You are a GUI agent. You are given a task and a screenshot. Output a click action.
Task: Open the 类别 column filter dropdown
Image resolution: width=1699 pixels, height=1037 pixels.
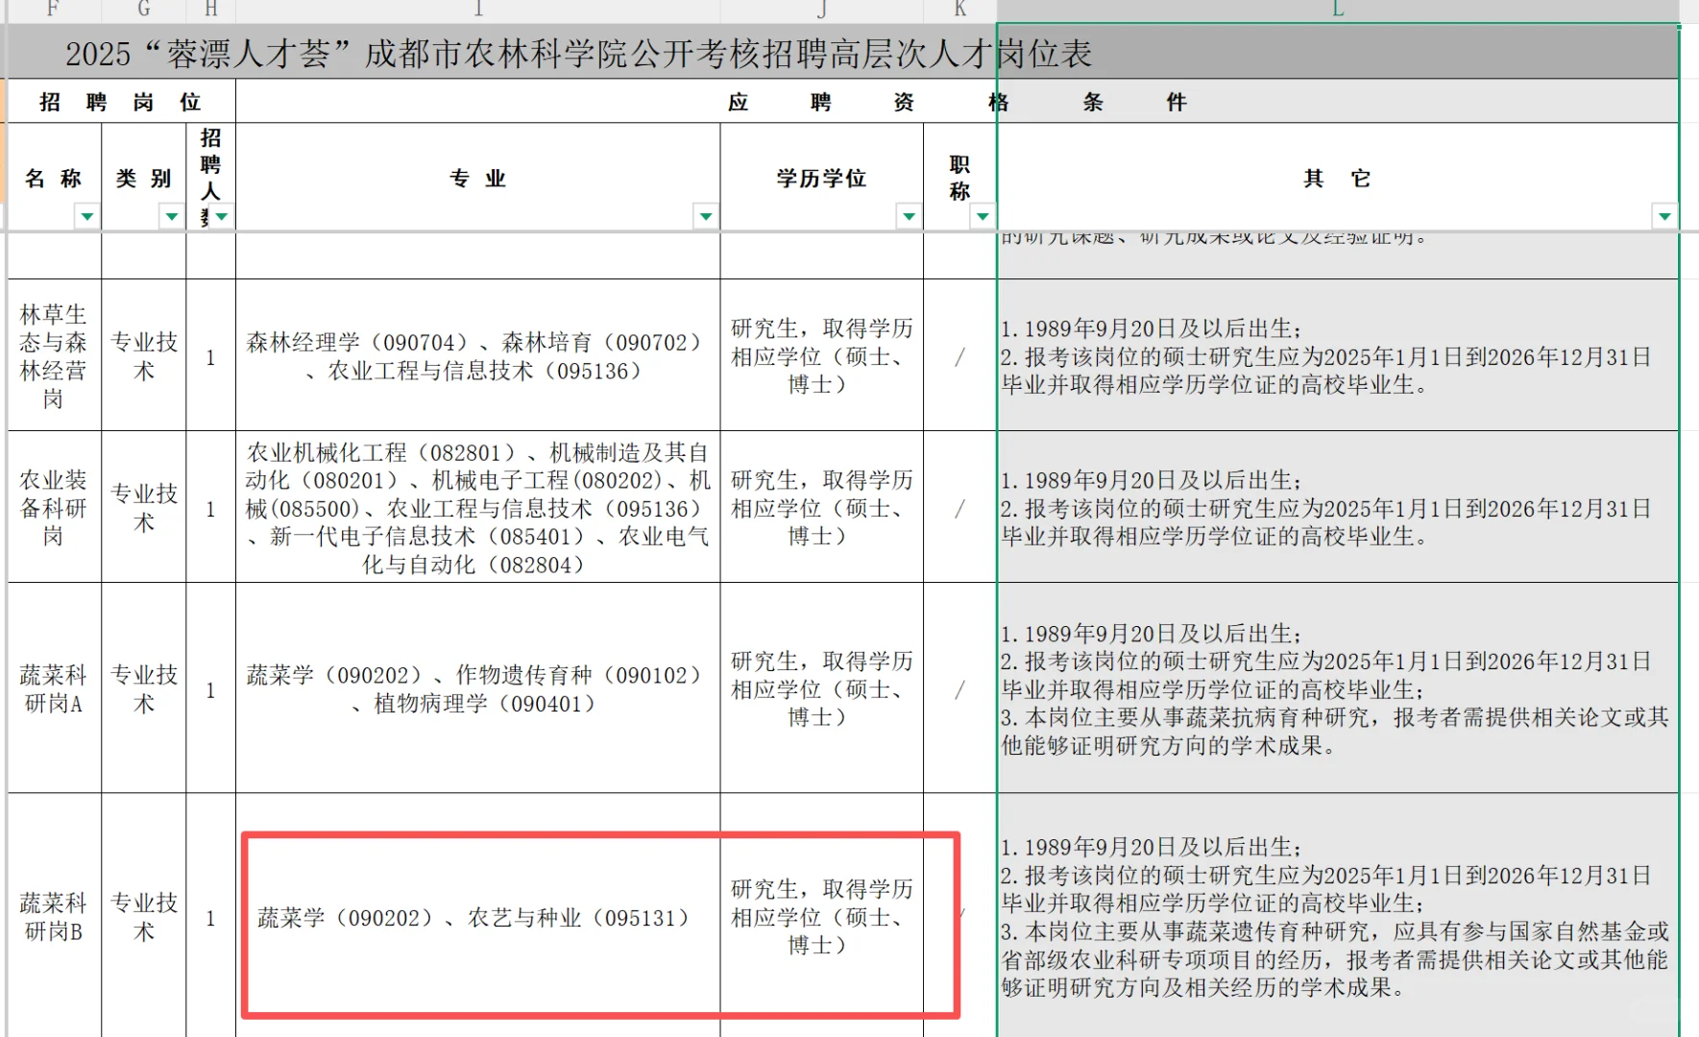(172, 217)
